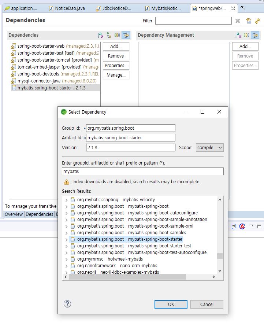Click the Artifact Id input field
This screenshot has height=328, width=264.
click(x=131, y=138)
